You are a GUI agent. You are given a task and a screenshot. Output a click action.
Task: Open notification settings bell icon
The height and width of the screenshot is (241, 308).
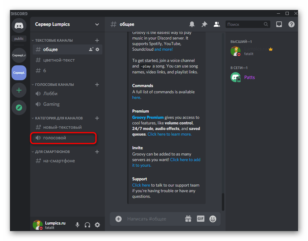(192, 24)
